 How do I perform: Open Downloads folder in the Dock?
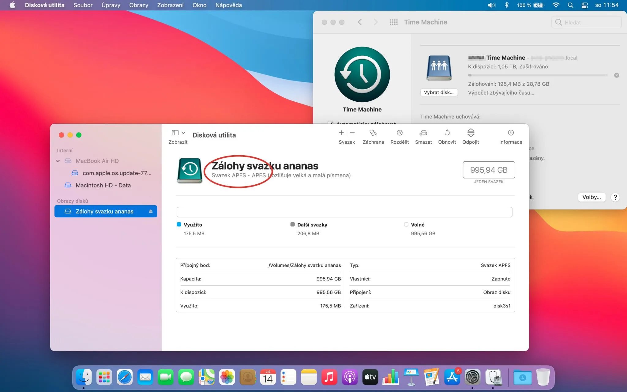pos(522,377)
